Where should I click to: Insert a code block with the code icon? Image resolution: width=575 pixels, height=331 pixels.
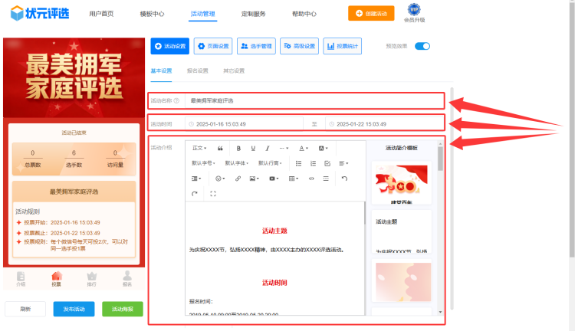(311, 179)
